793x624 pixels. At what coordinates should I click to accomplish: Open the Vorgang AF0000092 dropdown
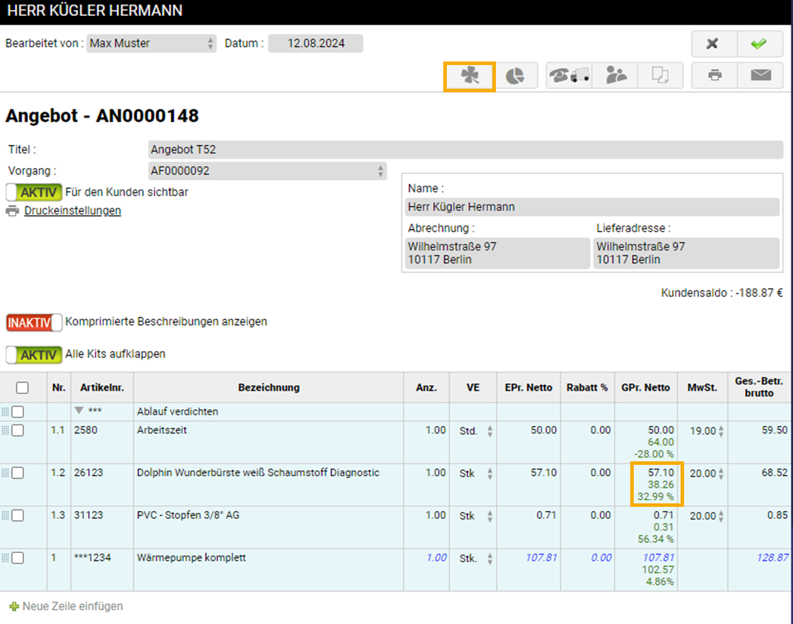(267, 171)
